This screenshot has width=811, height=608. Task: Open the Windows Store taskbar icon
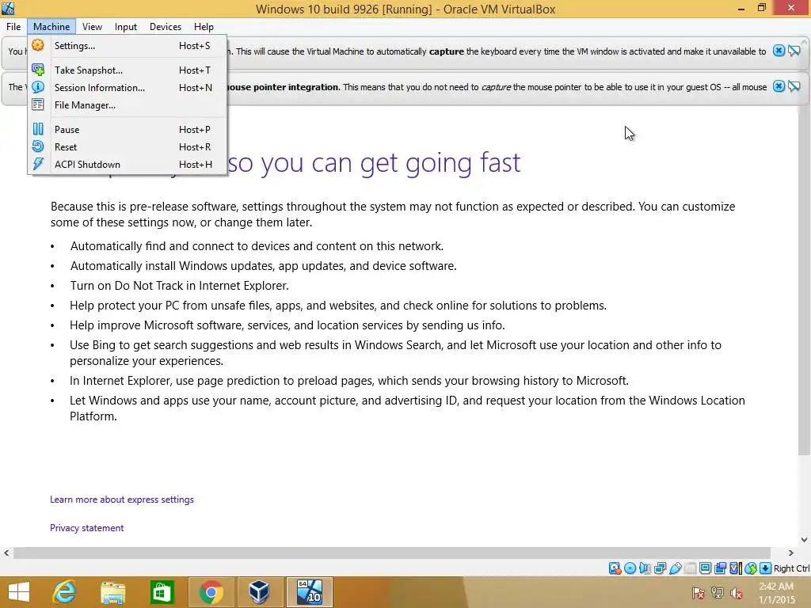point(162,592)
